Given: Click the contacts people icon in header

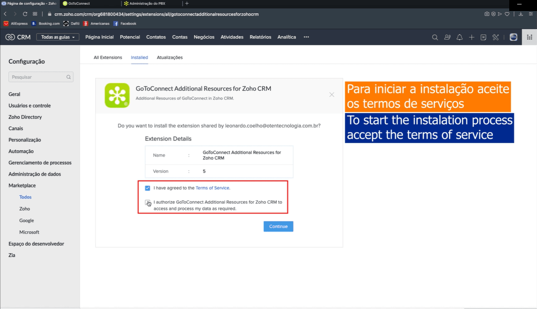Looking at the screenshot, I should click(x=447, y=37).
